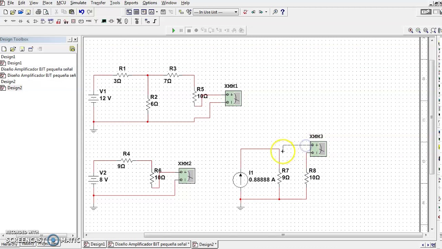Place RF antenna component icon
The height and width of the screenshot is (249, 442).
(x=96, y=21)
